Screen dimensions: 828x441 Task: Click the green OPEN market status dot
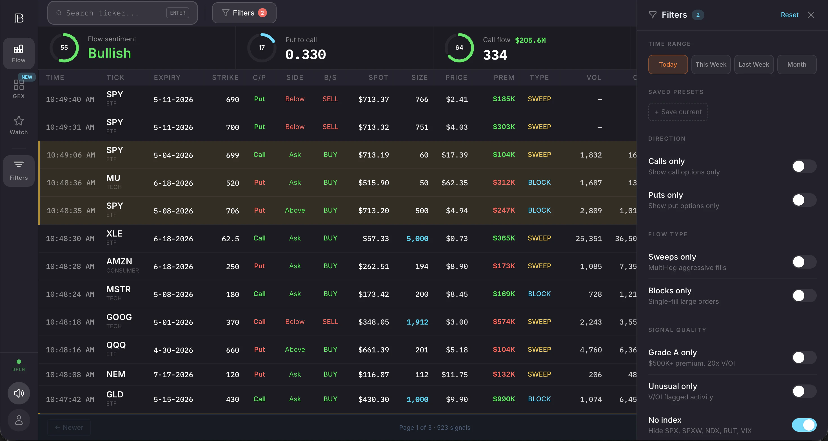pos(19,361)
